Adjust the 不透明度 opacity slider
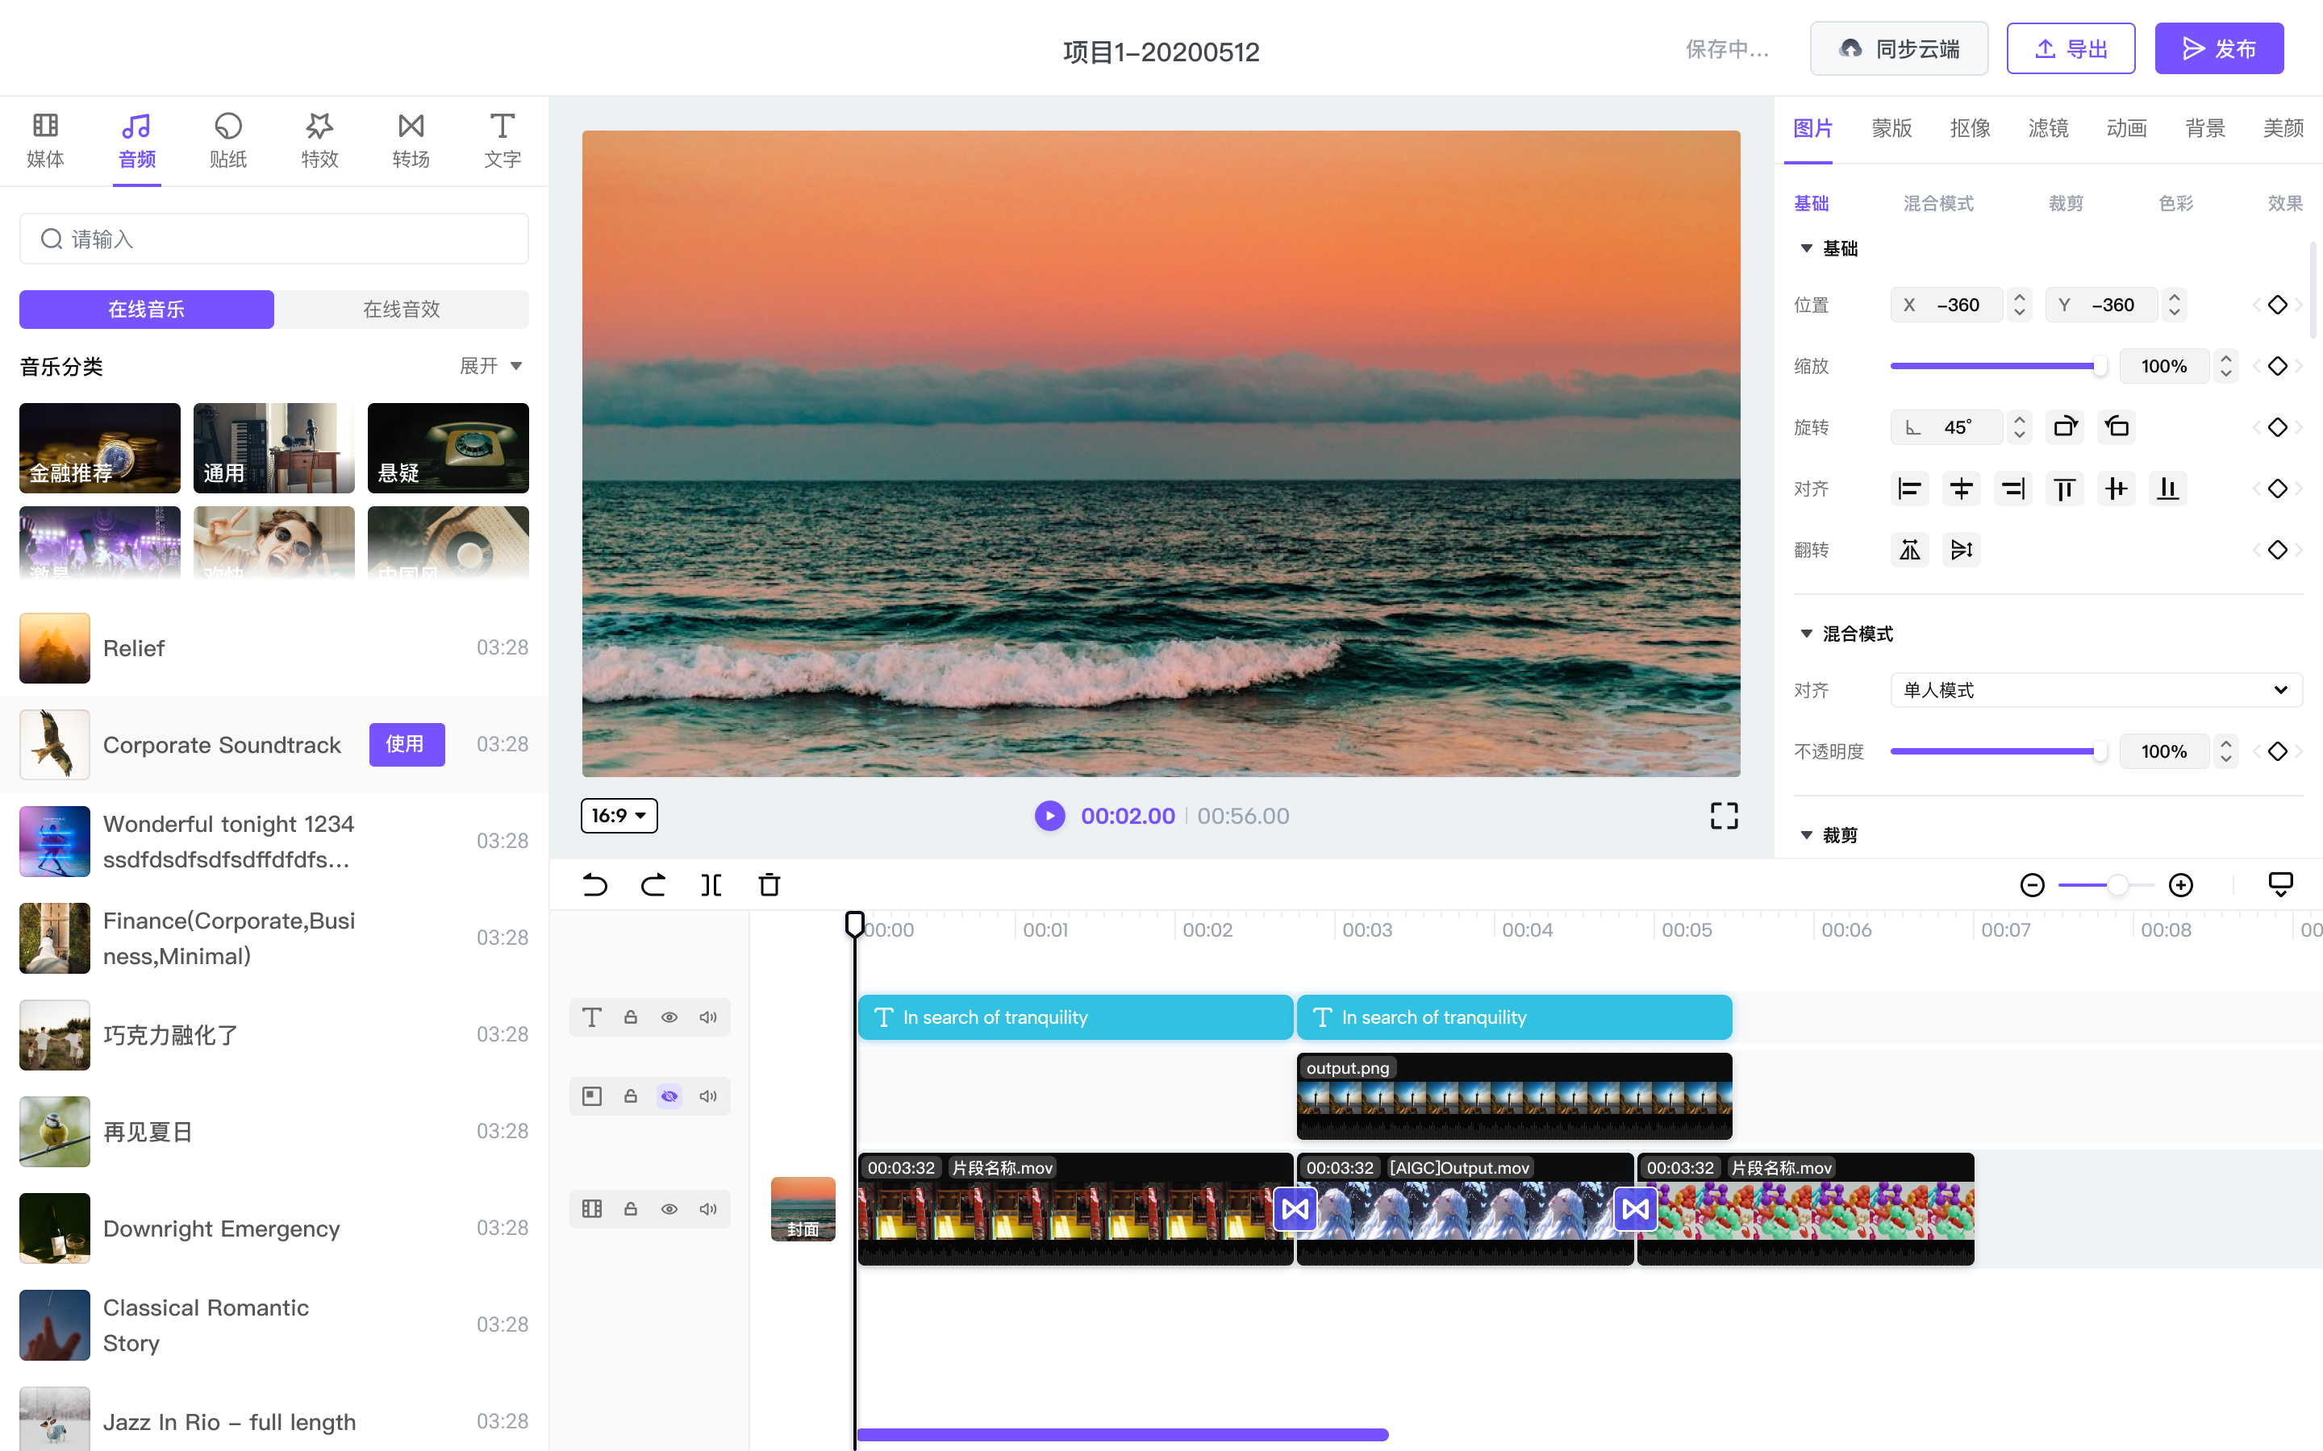The height and width of the screenshot is (1451, 2323). (x=2100, y=751)
